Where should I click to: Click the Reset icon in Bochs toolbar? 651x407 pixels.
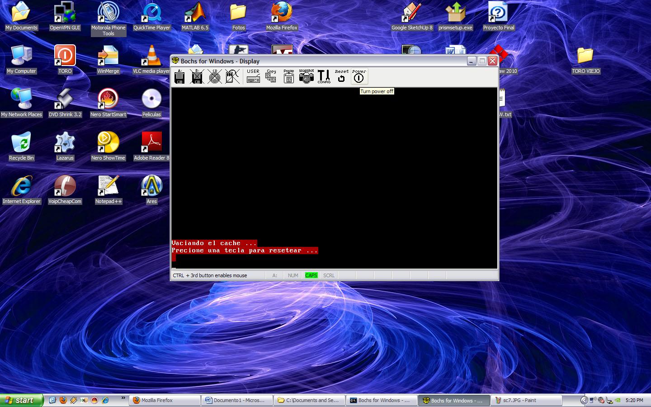click(x=341, y=76)
